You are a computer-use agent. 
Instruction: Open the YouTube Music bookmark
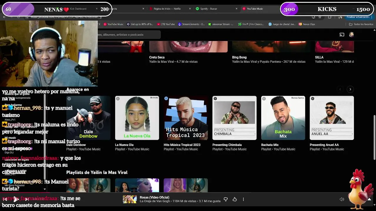(113, 24)
